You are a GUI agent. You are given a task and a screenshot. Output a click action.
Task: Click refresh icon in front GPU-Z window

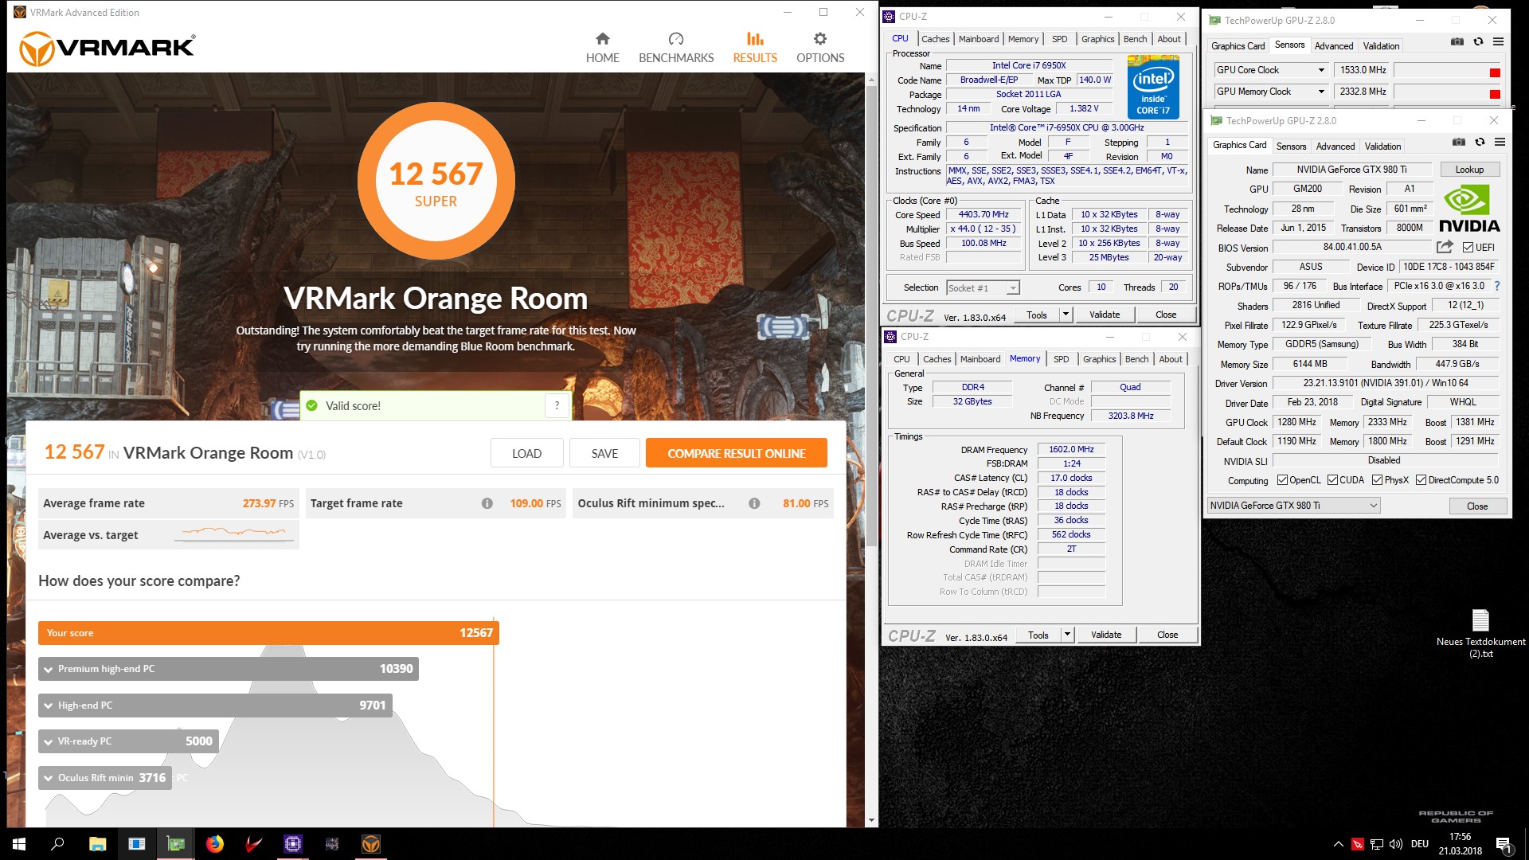coord(1480,143)
